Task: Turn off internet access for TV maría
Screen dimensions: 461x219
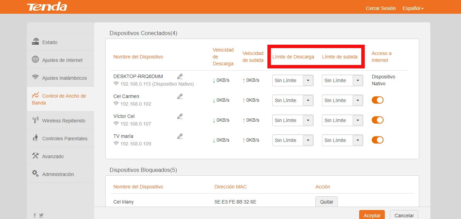Action: pyautogui.click(x=377, y=140)
